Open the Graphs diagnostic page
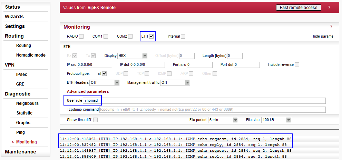 click(x=23, y=123)
